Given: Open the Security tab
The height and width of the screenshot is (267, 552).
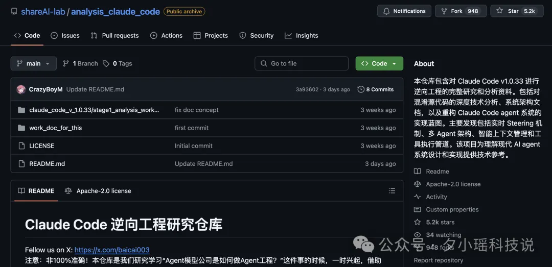Looking at the screenshot, I should pyautogui.click(x=256, y=36).
